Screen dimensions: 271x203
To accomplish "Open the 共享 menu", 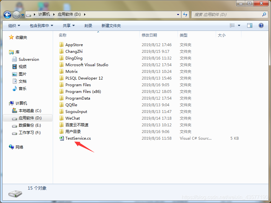I will [69, 25].
